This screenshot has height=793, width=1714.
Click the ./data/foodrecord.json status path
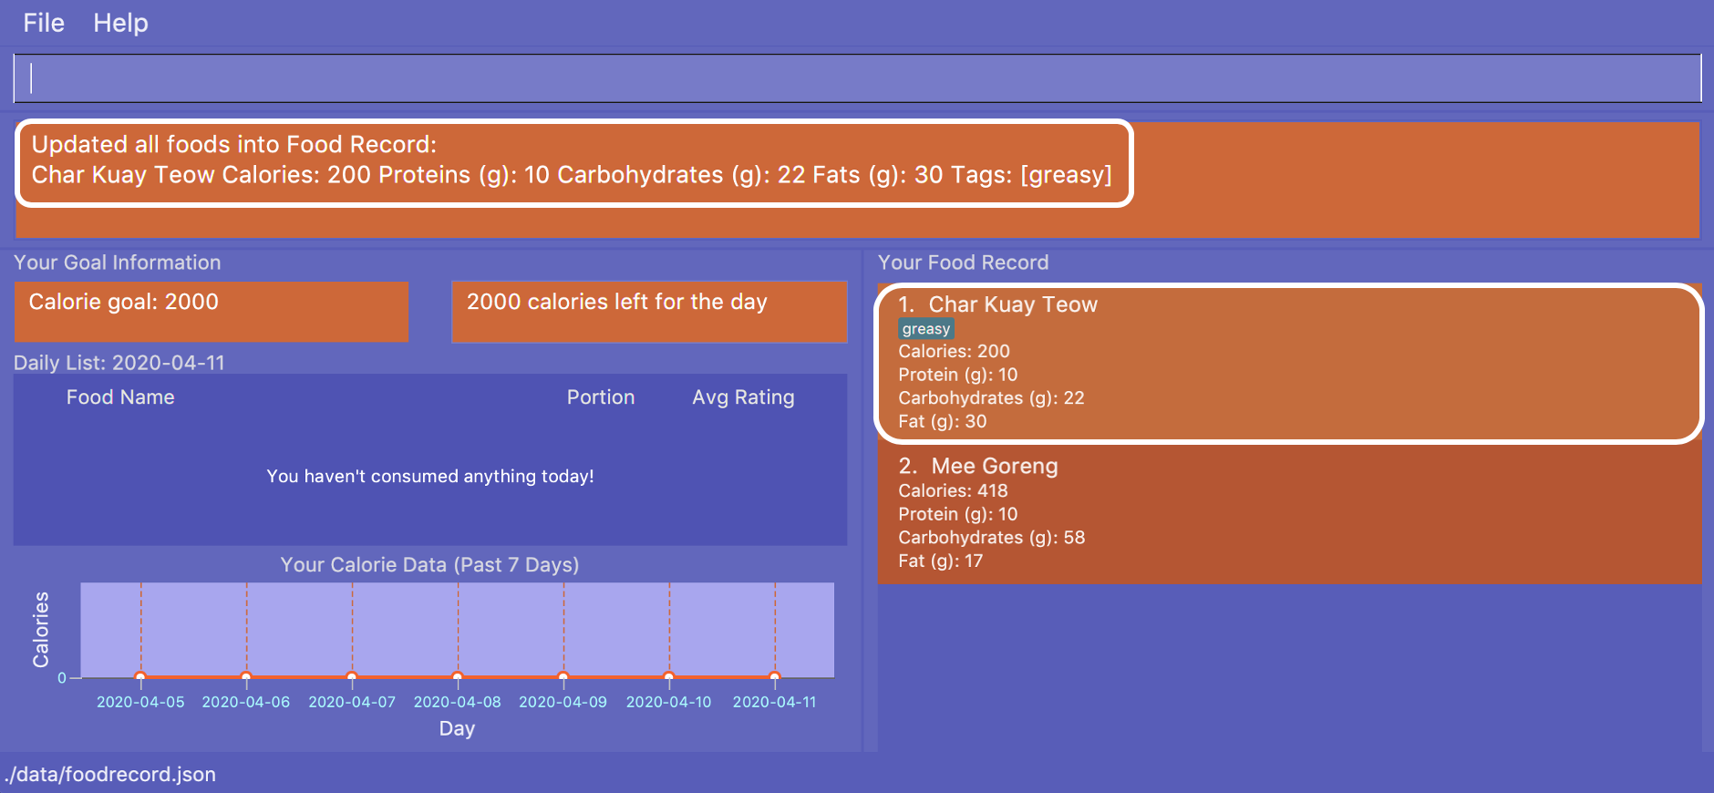click(110, 774)
